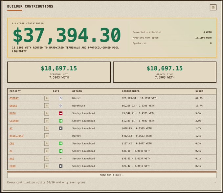Click the PROJECT column header
223x193 pixels.
pos(15,91)
